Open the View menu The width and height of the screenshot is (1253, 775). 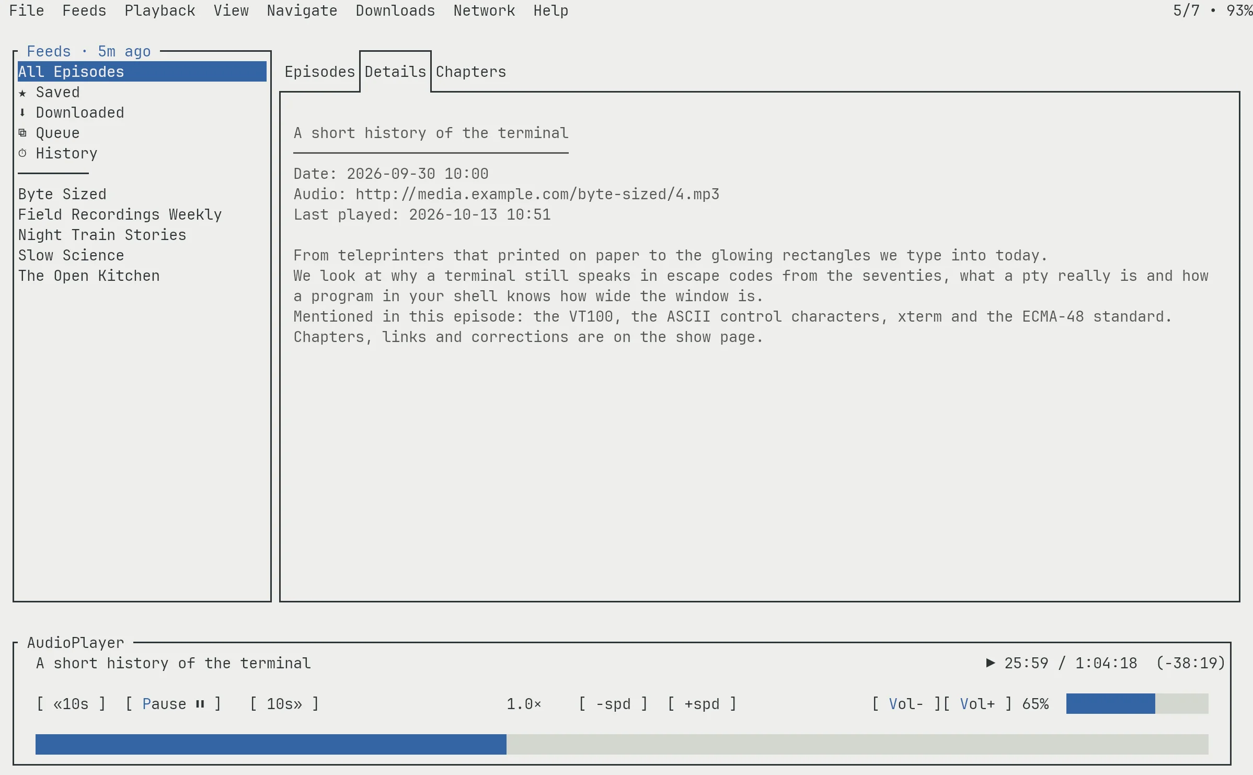coord(231,10)
